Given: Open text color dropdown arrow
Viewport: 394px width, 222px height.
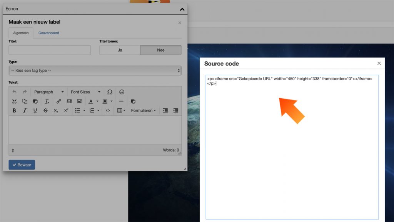Looking at the screenshot, I should 97,101.
